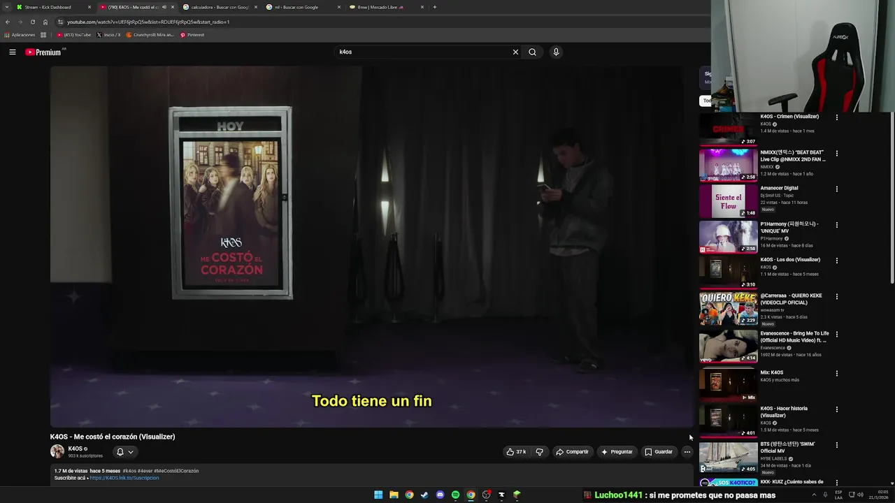895x503 pixels.
Task: Open more options for QUIERO KEKE video
Action: coord(836,296)
